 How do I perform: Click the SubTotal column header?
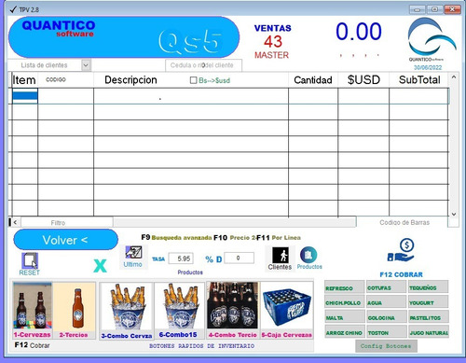coord(419,80)
